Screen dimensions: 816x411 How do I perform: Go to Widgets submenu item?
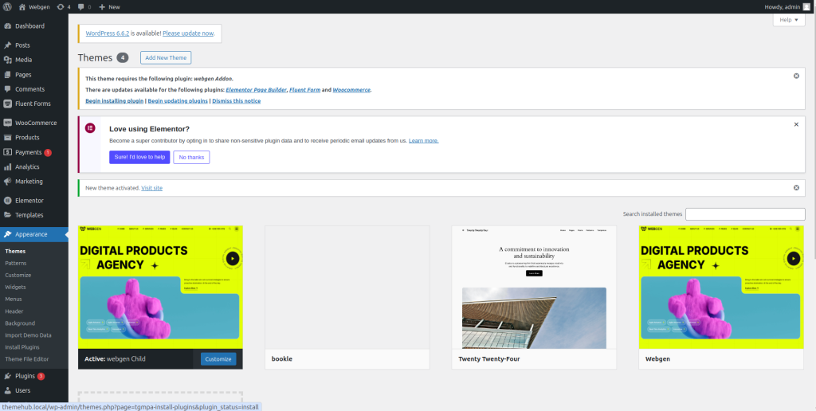click(x=16, y=288)
